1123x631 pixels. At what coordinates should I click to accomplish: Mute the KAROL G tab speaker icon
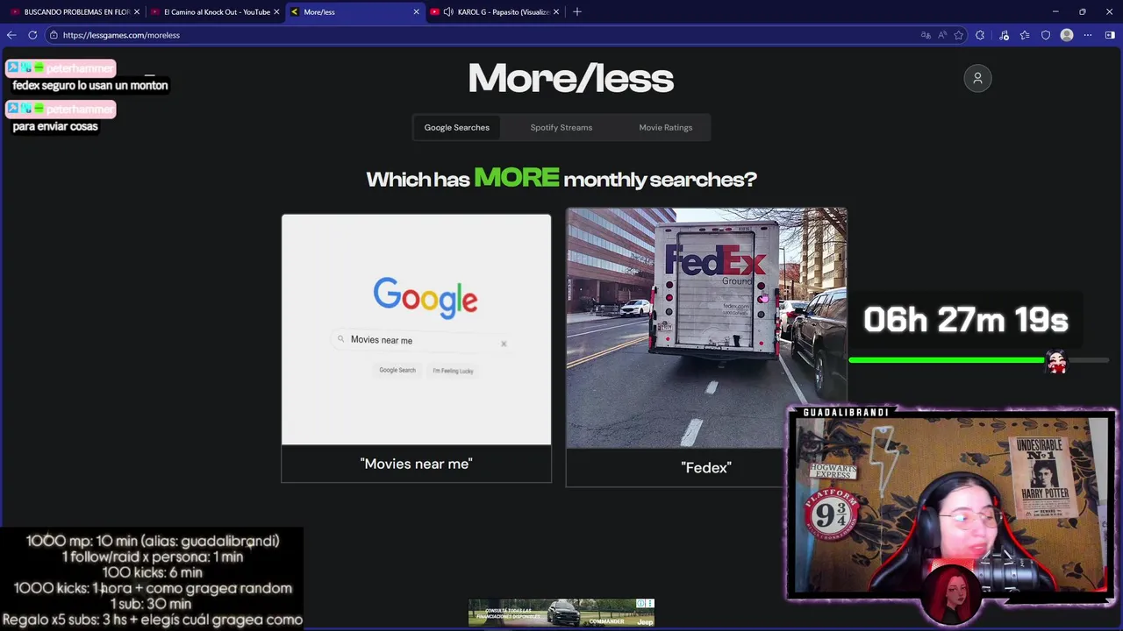click(448, 11)
